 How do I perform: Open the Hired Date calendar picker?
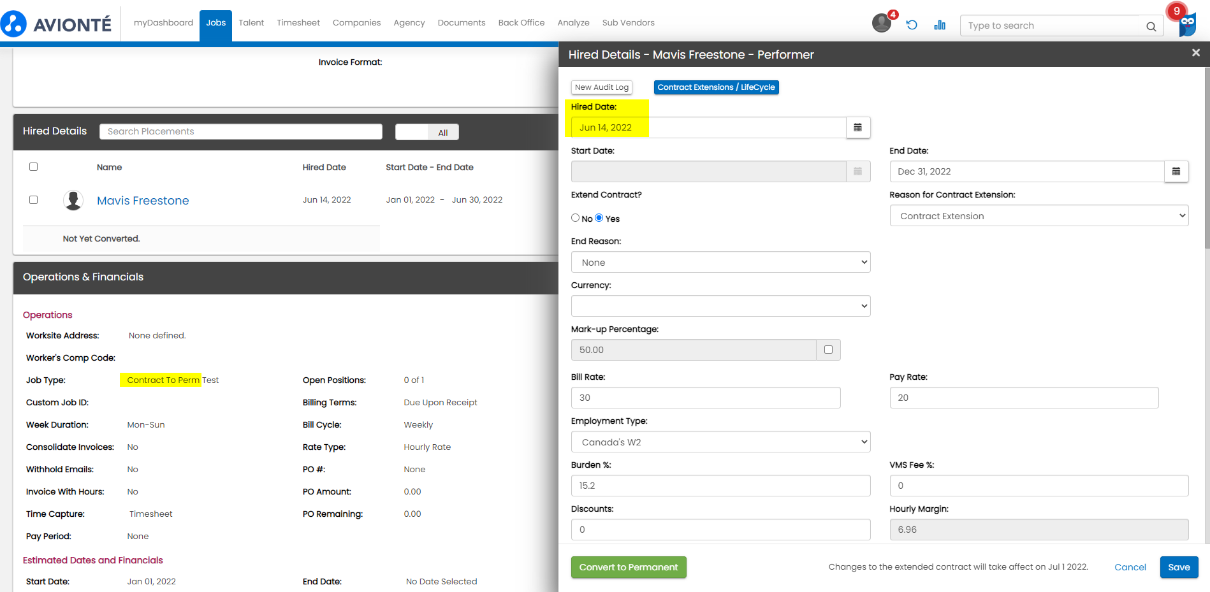(x=857, y=127)
